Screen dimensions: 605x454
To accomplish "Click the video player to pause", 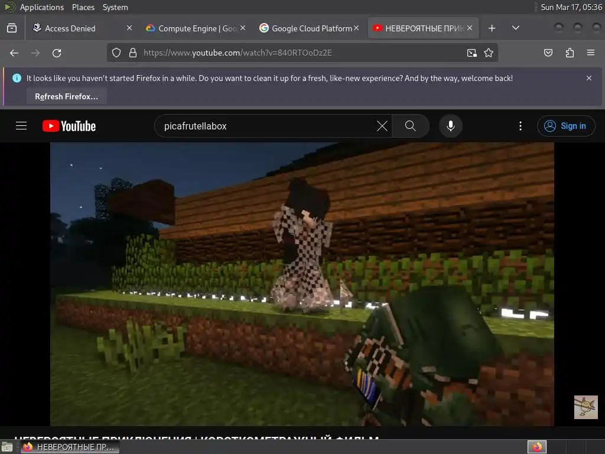I will pos(302,284).
